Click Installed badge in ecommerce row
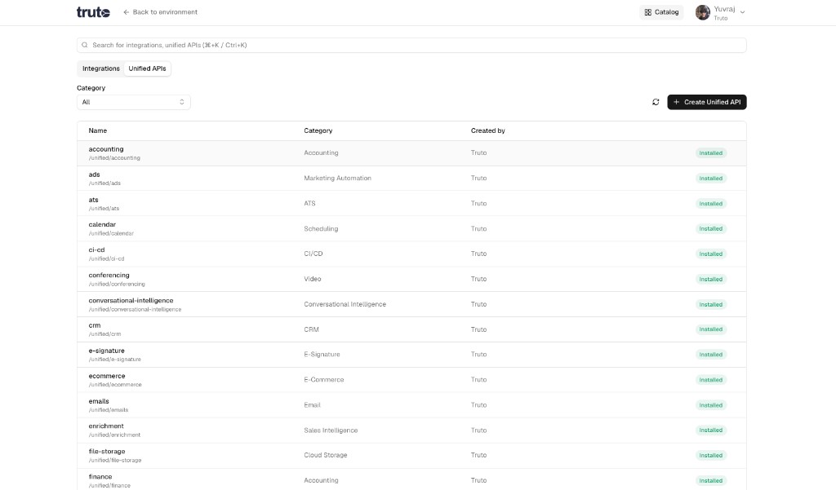Screen dimensions: 836x490 [x=711, y=380]
